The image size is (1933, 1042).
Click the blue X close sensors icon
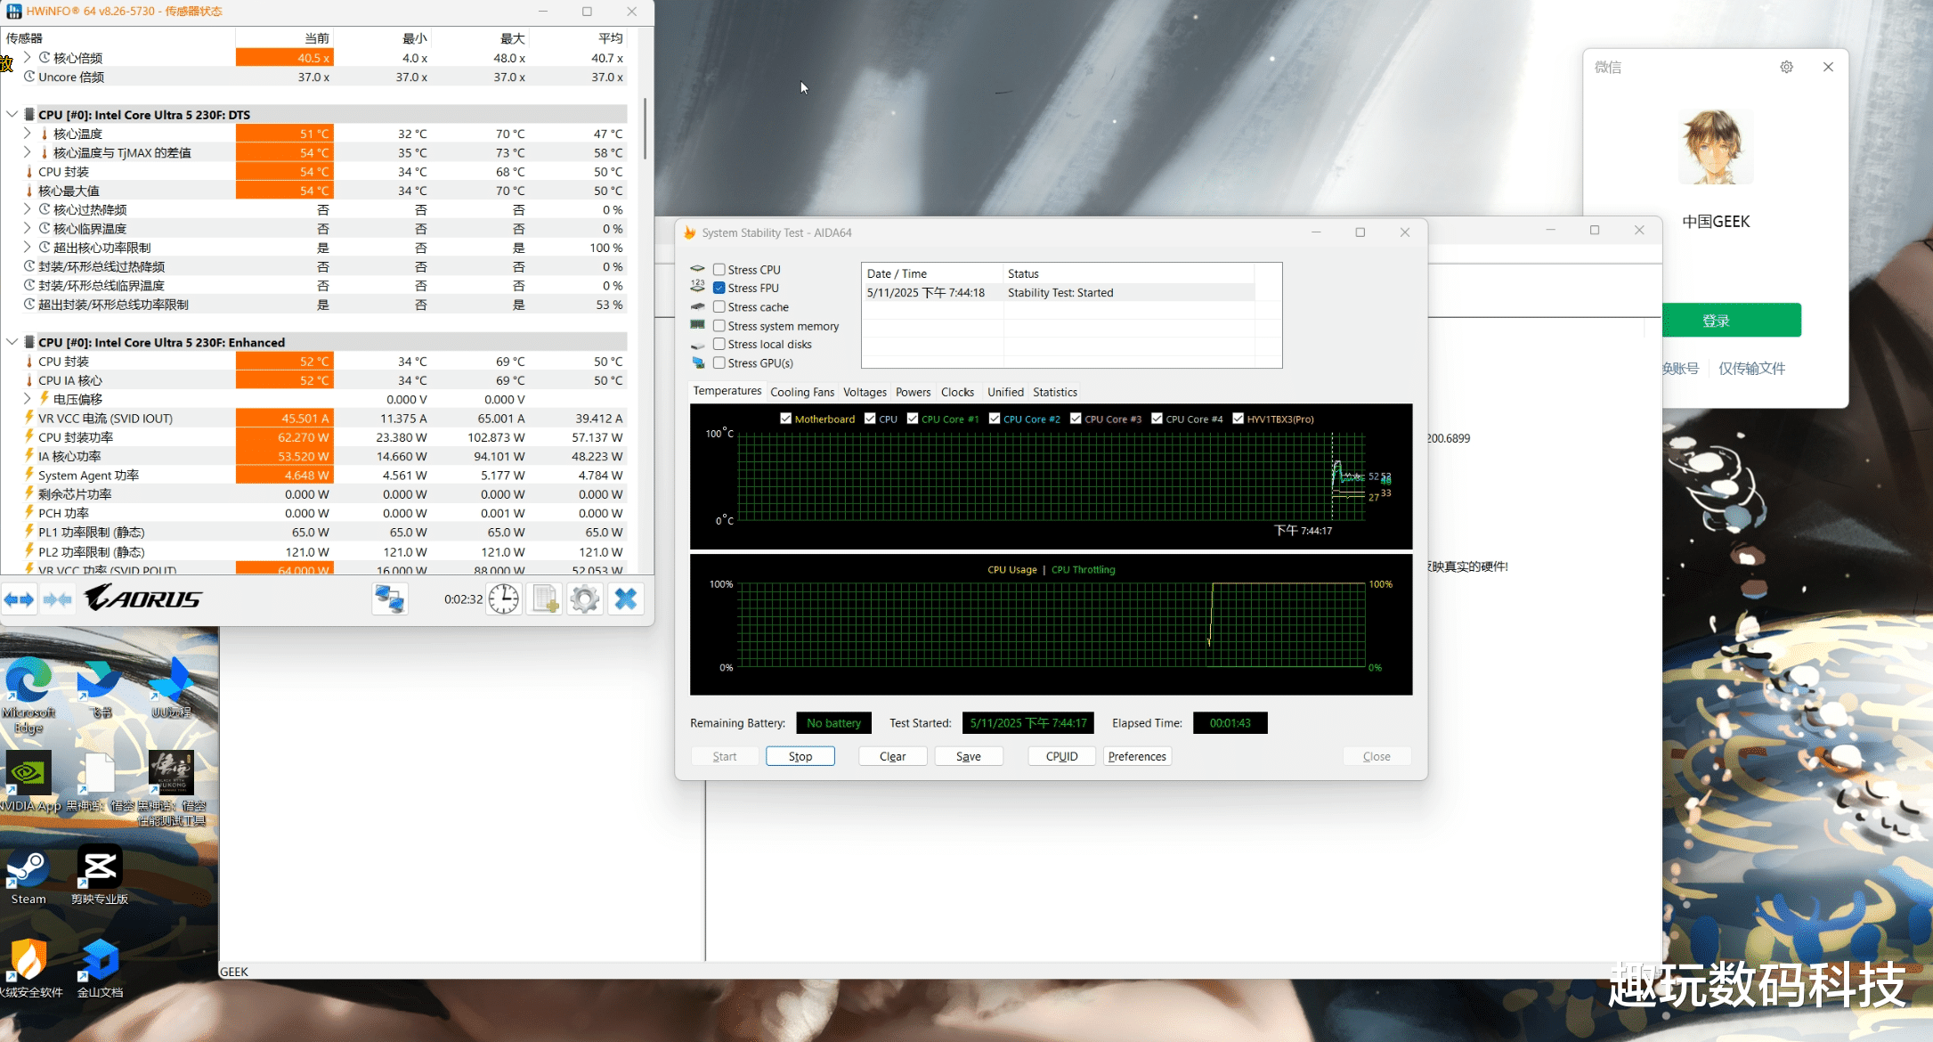(x=626, y=599)
